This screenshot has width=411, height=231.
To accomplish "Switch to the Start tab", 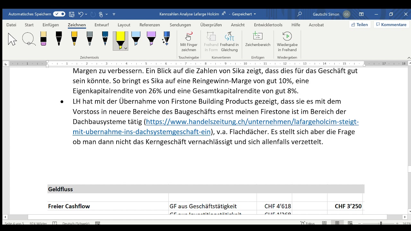I will tap(29, 25).
